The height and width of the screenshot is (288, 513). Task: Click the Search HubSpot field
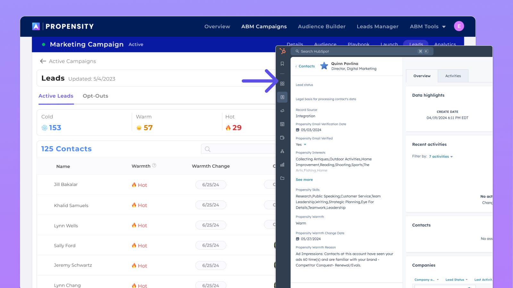click(x=356, y=52)
